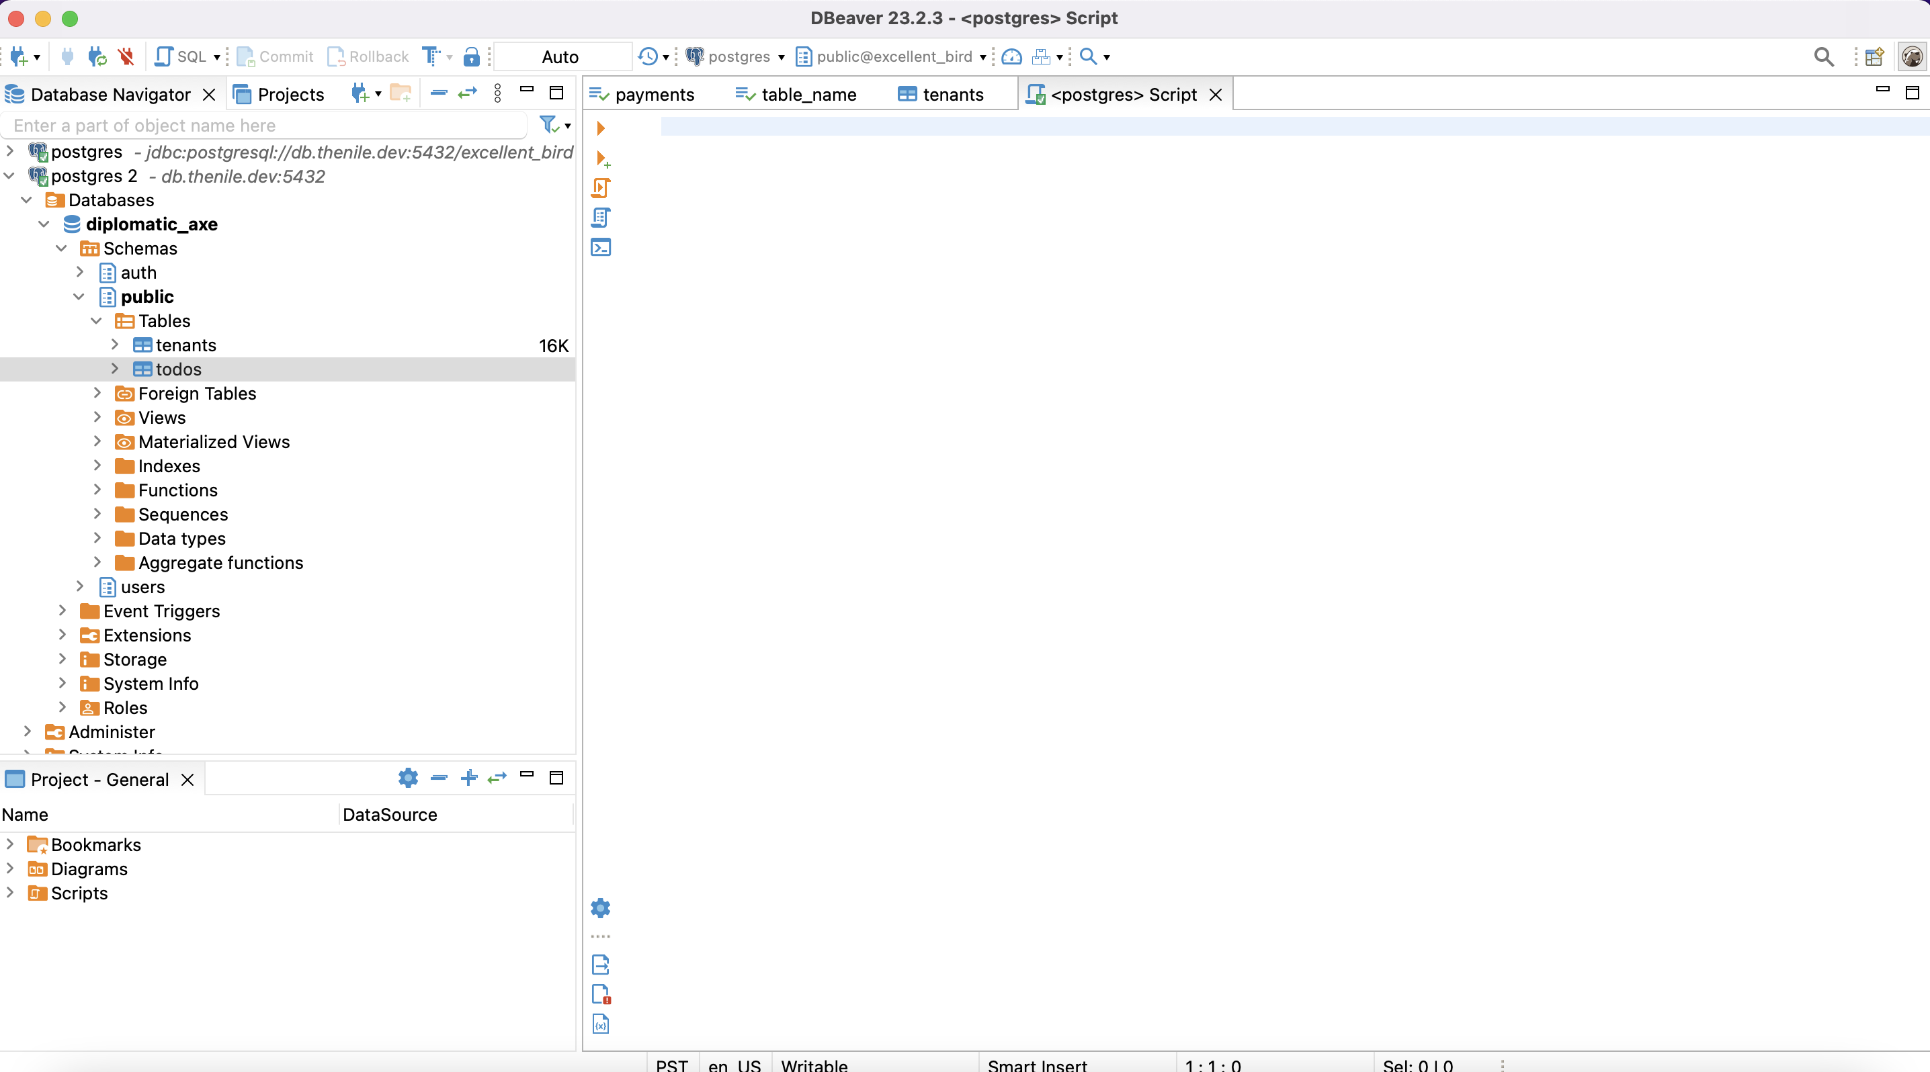This screenshot has height=1072, width=1930.
Task: Click the Show SQL terminal console icon
Action: pos(600,248)
